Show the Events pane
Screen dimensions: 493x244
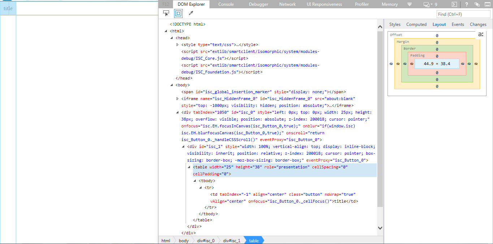click(458, 24)
